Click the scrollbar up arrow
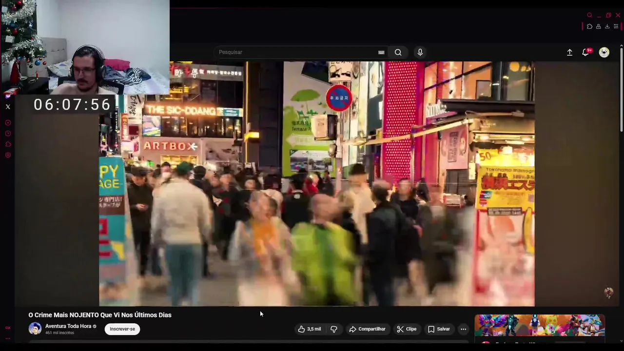Screen dimensions: 624x351 point(621,45)
